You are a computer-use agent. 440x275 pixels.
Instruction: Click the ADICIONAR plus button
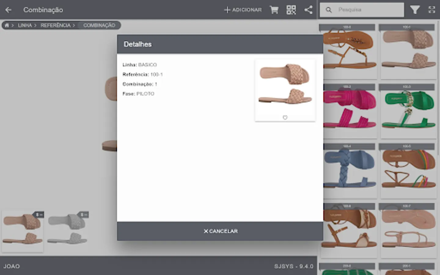(x=243, y=10)
